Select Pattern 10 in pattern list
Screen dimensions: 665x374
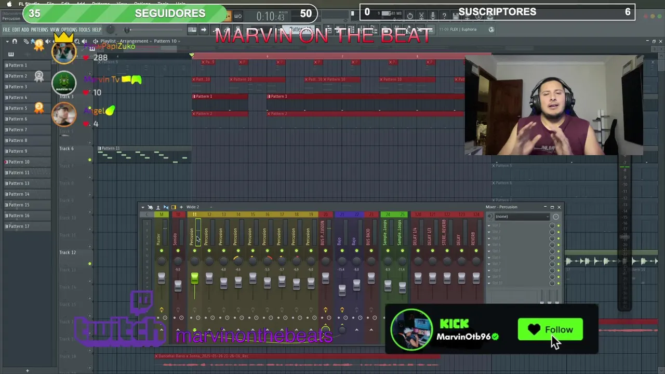tap(26, 162)
